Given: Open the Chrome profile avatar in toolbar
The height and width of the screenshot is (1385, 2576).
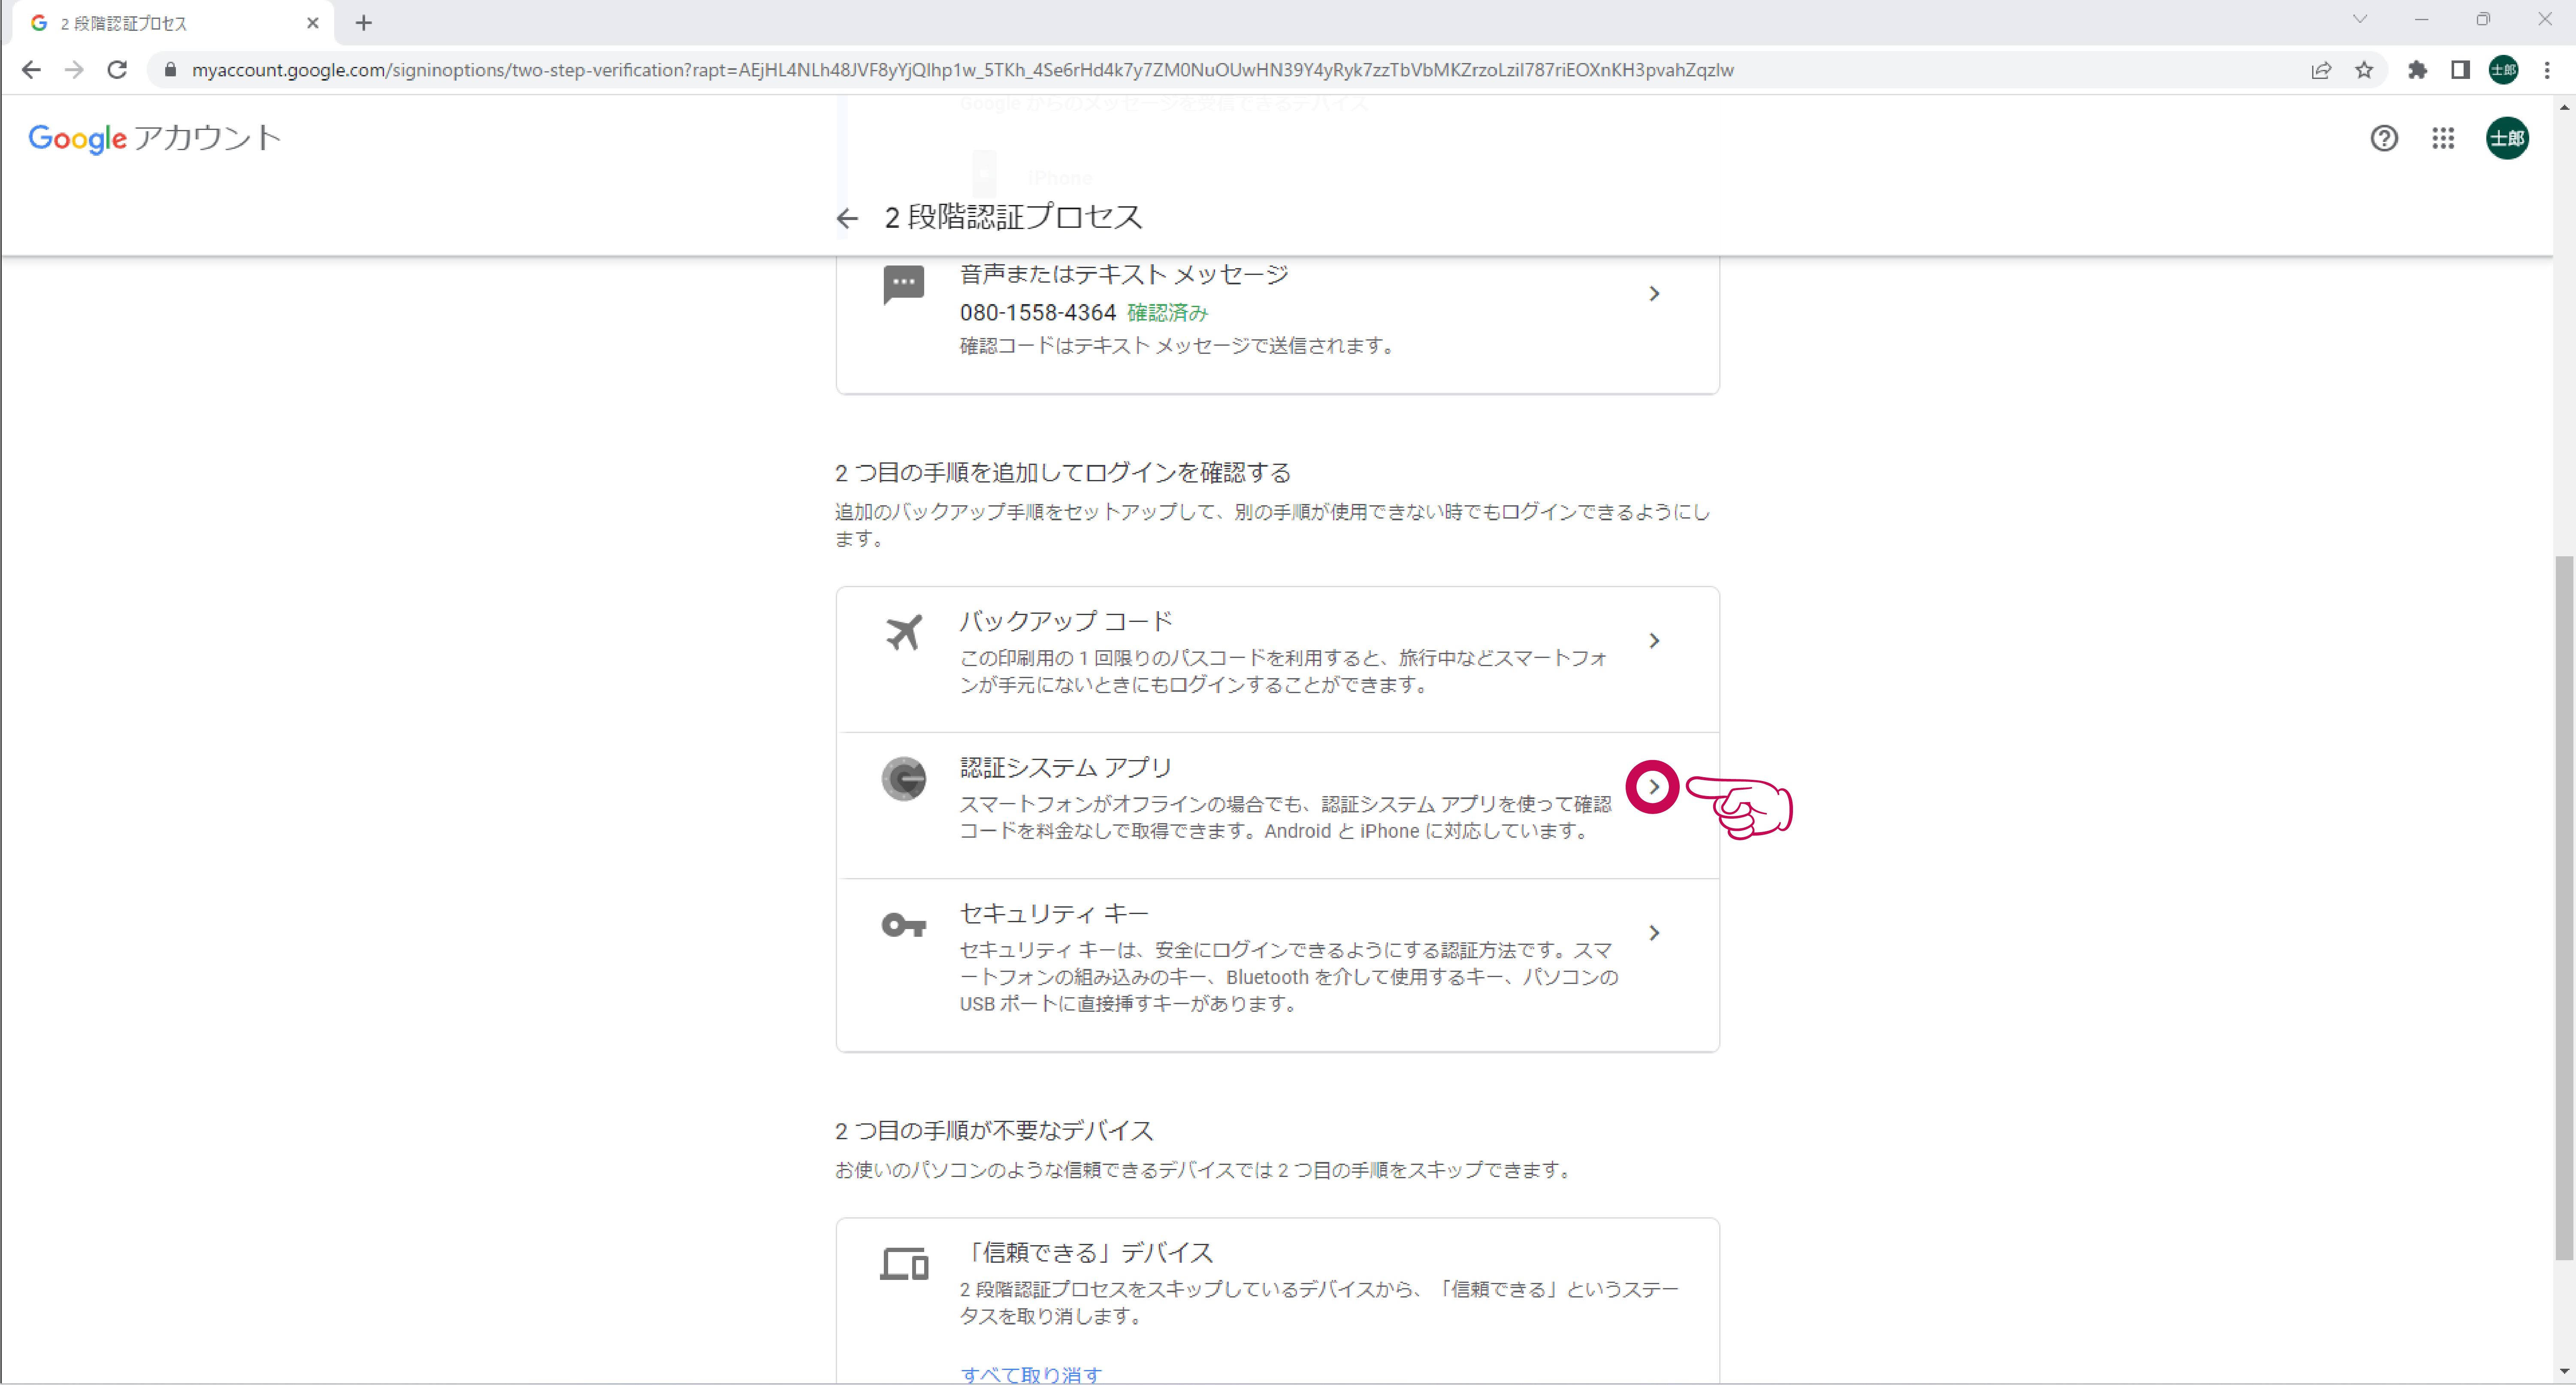Looking at the screenshot, I should coord(2503,70).
